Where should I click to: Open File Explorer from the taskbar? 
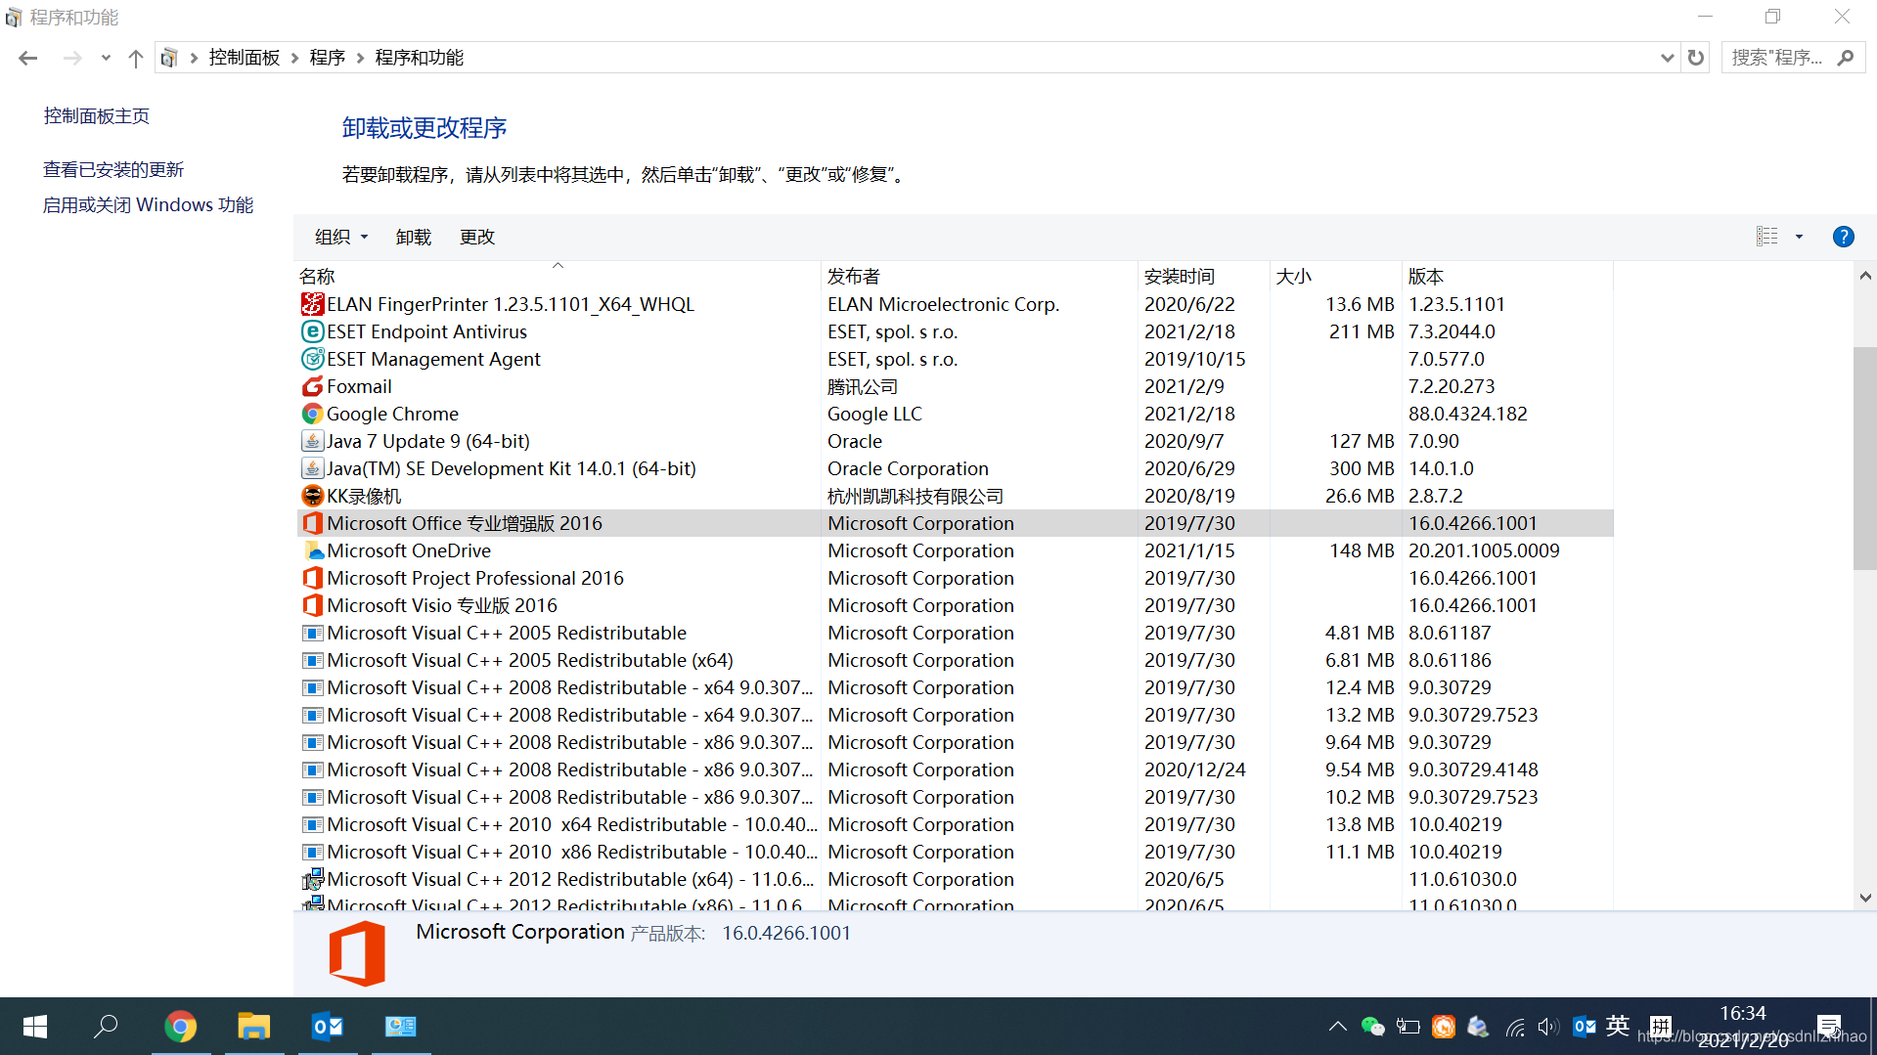(x=254, y=1026)
